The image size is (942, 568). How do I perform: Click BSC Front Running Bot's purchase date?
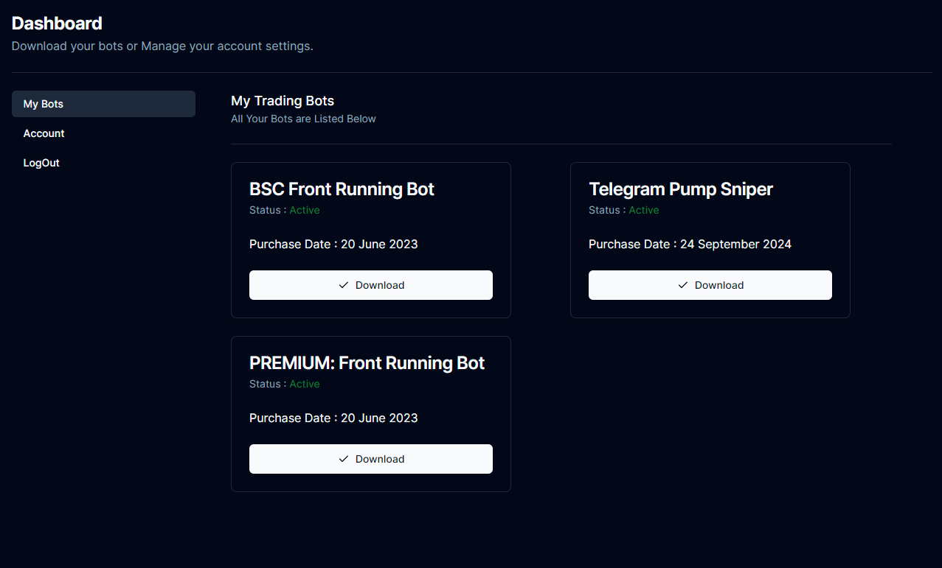[x=333, y=244]
